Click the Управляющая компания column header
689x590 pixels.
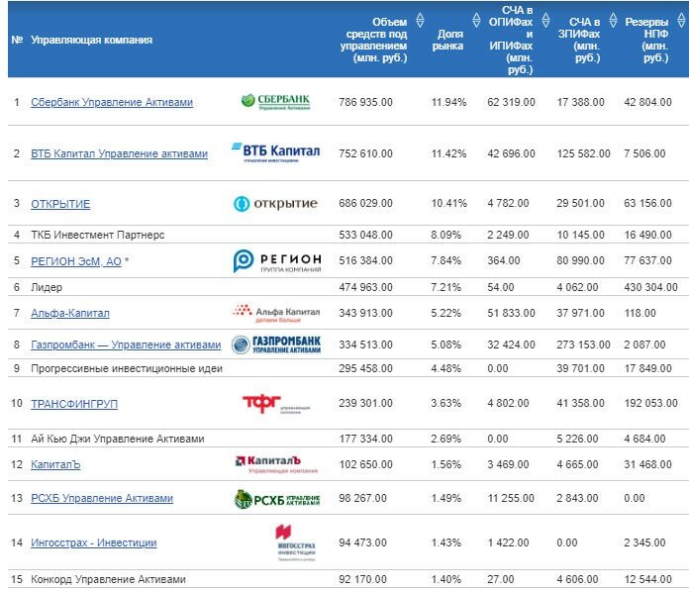coord(91,41)
